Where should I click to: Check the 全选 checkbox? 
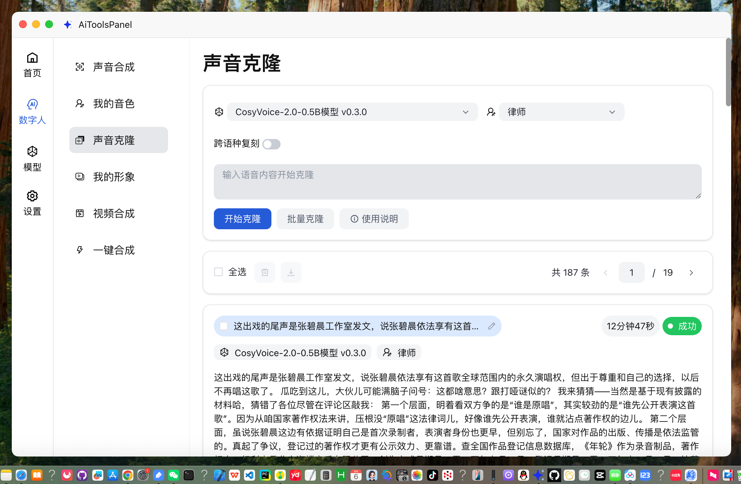click(218, 272)
